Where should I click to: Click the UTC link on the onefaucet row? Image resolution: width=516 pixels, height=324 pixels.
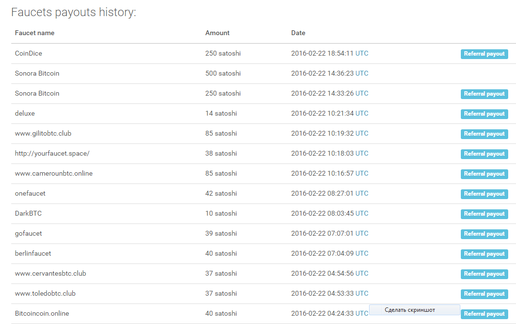(x=362, y=193)
